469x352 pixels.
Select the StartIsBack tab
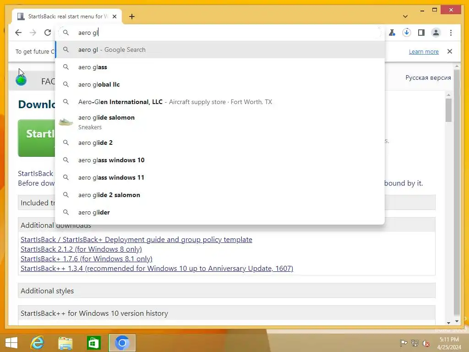(x=67, y=16)
